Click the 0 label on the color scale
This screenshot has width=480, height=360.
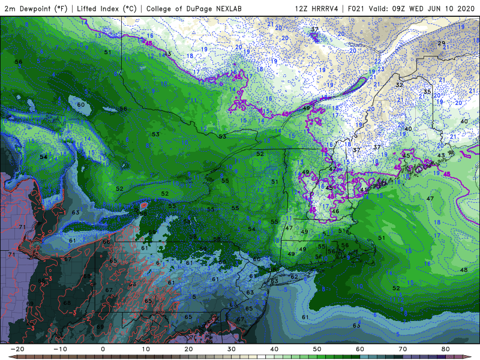pos(103,349)
